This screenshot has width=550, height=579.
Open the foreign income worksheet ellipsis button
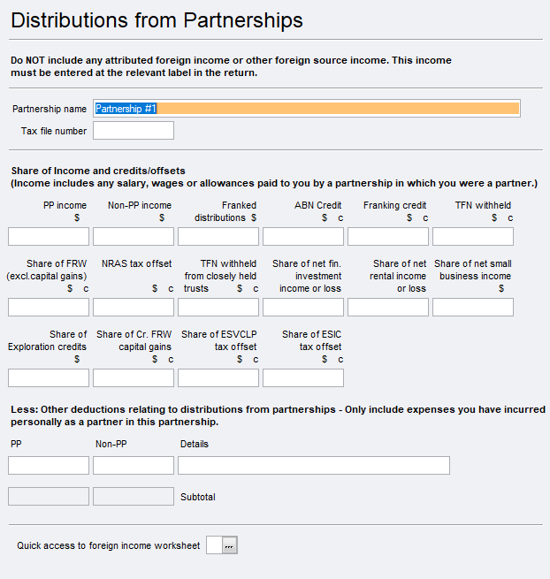229,545
